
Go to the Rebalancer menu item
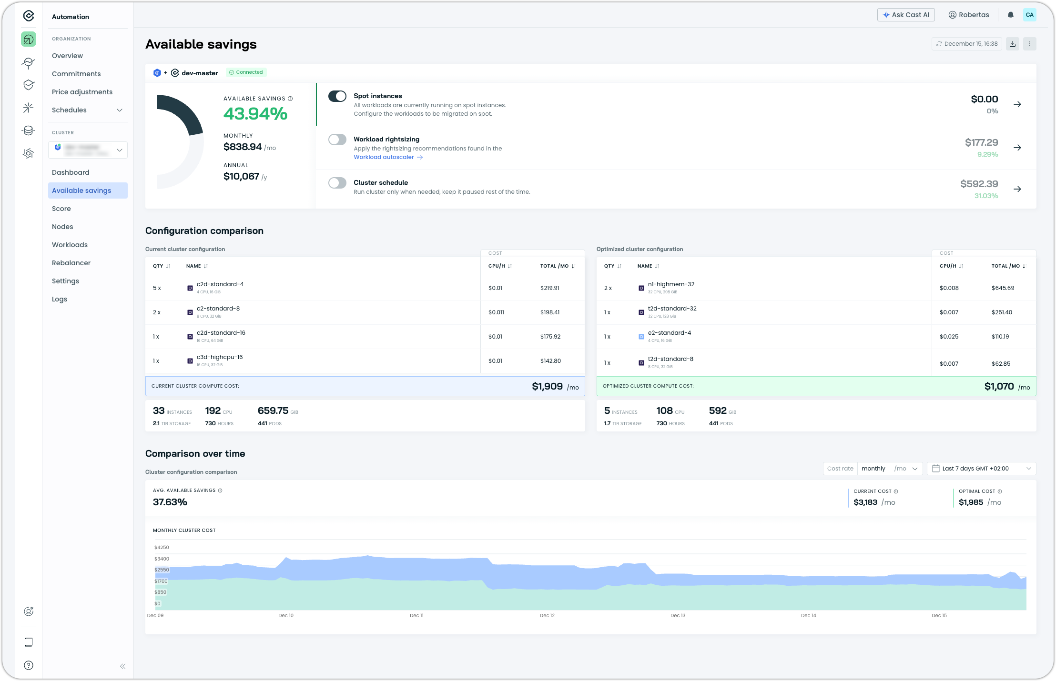[71, 263]
